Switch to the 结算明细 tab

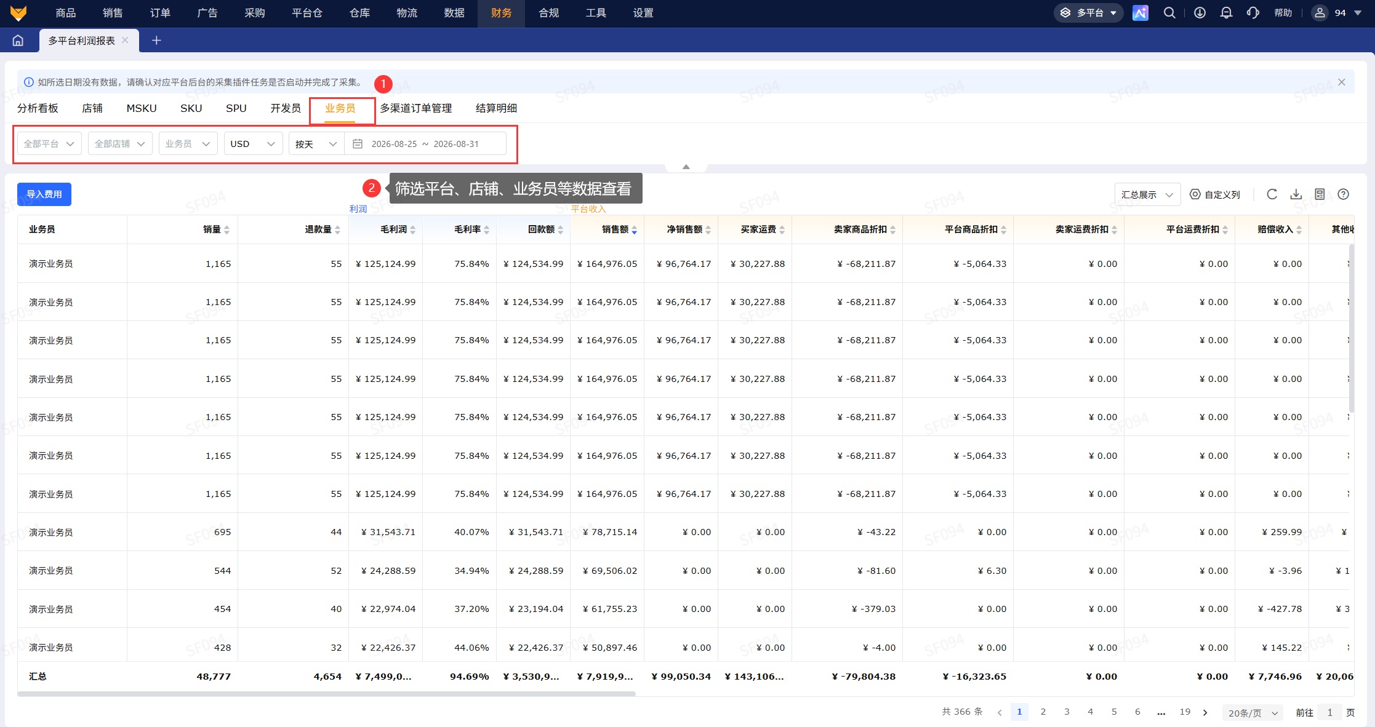tap(496, 108)
